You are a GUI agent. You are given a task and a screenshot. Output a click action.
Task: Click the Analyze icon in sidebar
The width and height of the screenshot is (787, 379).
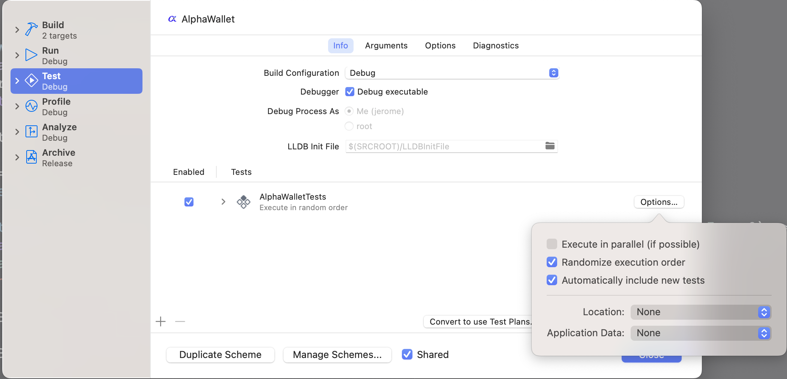tap(31, 132)
